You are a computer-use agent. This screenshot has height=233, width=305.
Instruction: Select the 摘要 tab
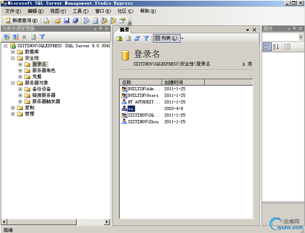point(124,29)
